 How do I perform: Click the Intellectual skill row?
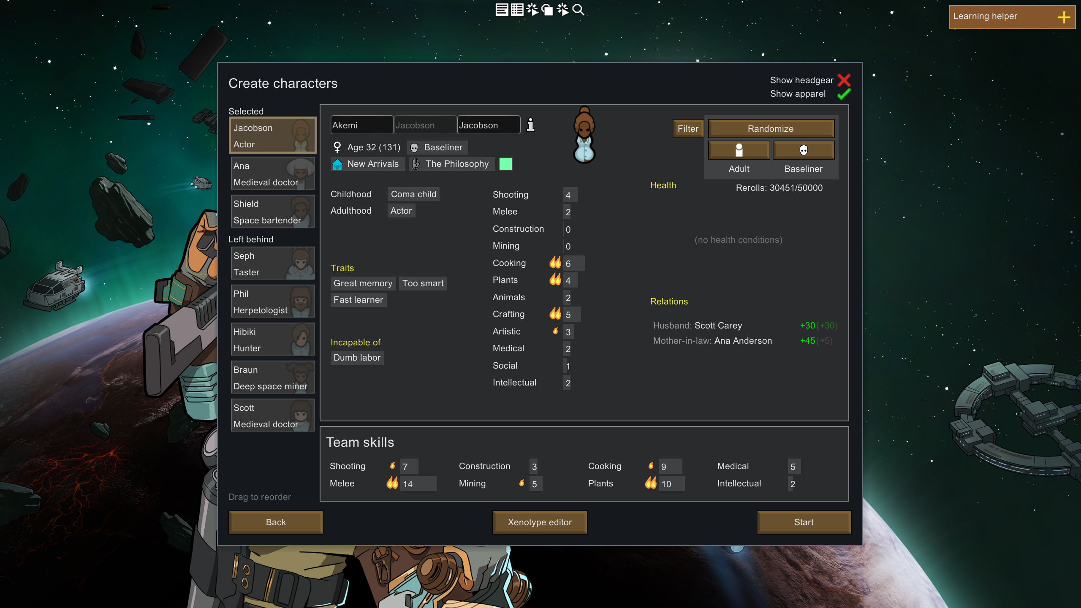(x=532, y=383)
